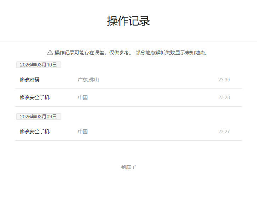Click the notice text 操作记录可能存在误差
The image size is (257, 204).
coord(79,53)
